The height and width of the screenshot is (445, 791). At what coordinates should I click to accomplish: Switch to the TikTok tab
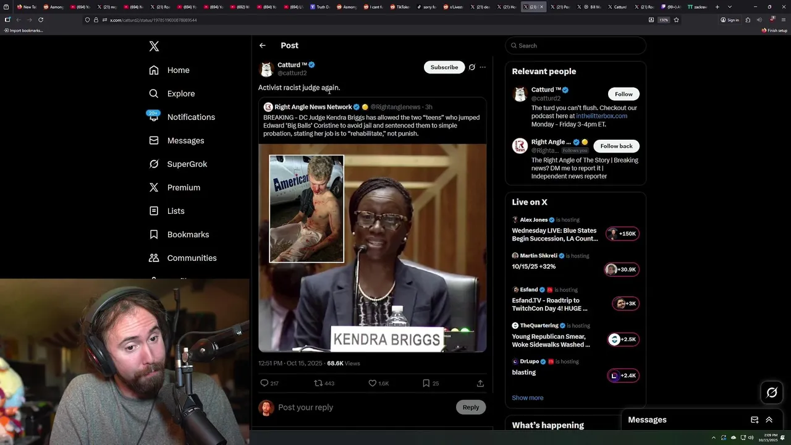[399, 7]
